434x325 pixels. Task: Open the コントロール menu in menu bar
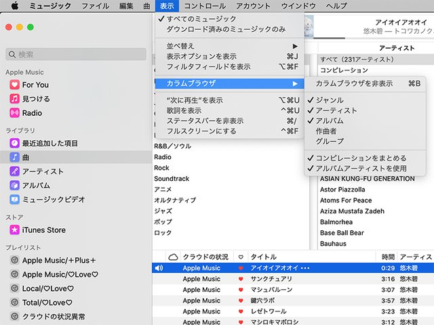click(x=205, y=6)
